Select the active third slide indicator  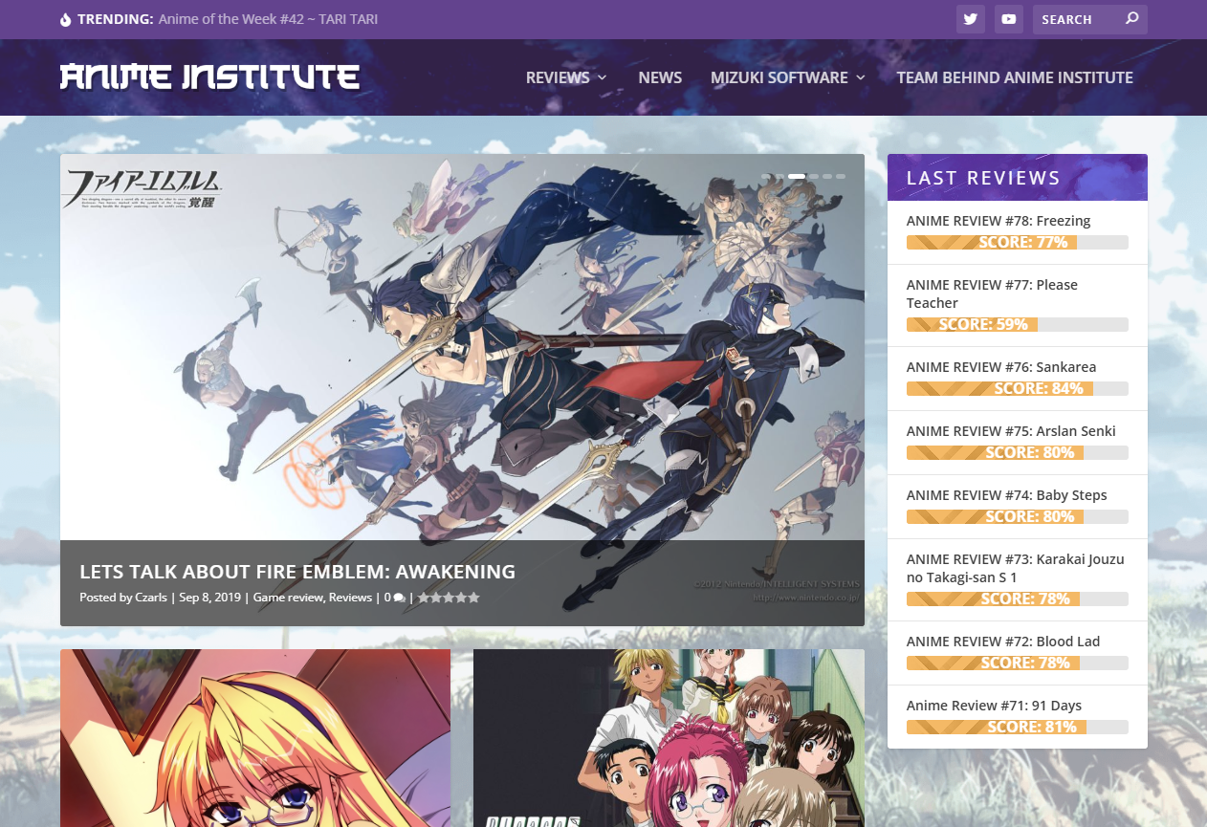tap(796, 176)
